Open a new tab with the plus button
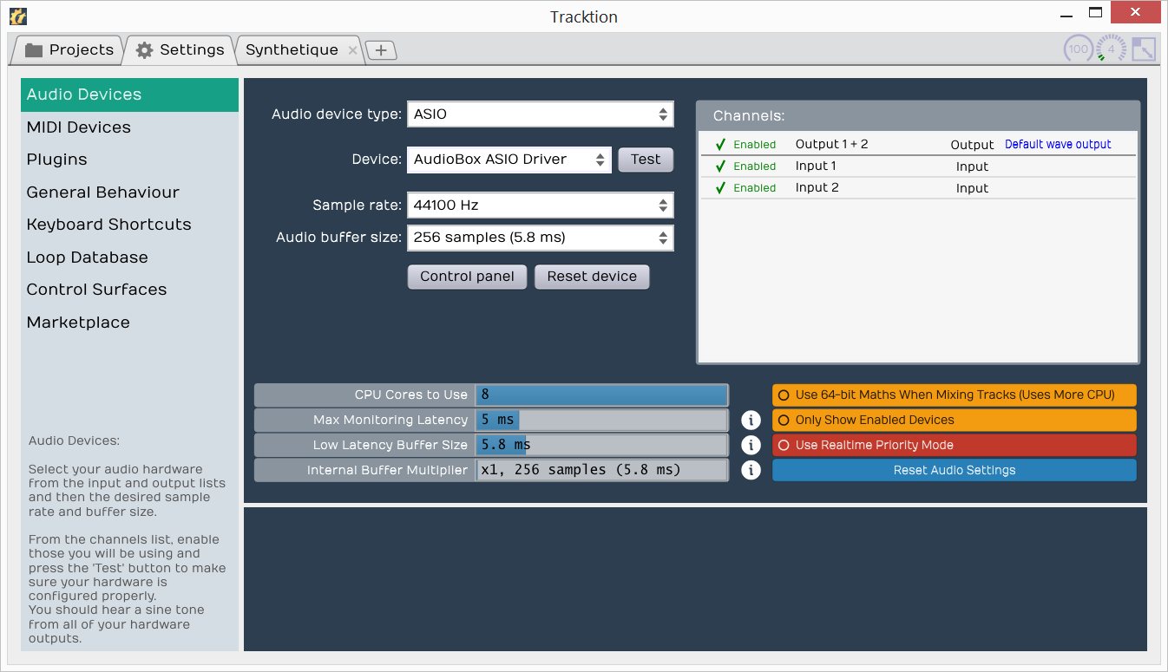1168x672 pixels. tap(380, 49)
